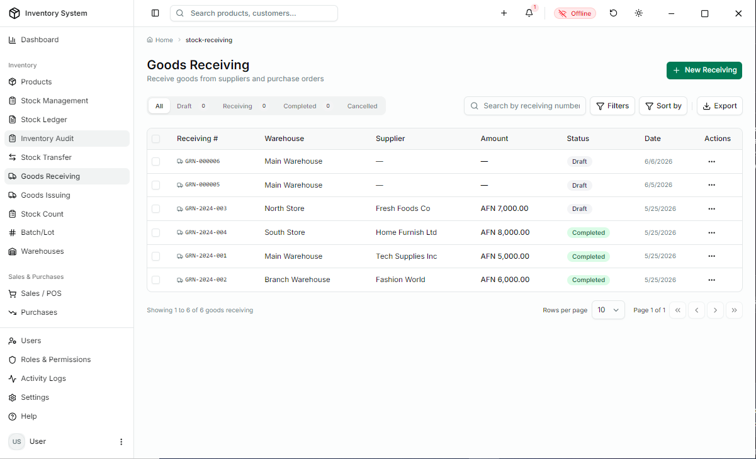Focus the Search products, customers field
The image size is (756, 459).
point(254,13)
